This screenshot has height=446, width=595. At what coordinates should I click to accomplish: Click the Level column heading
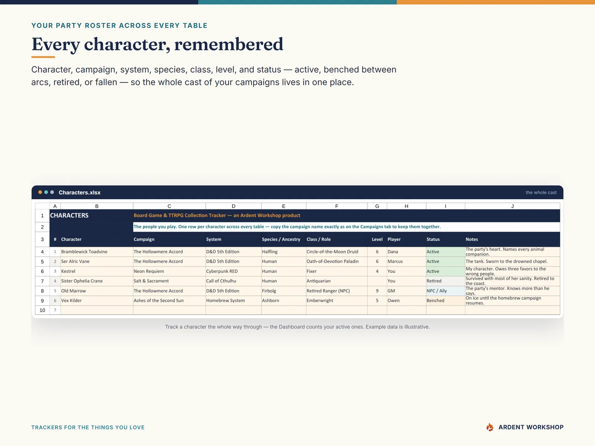[x=377, y=239]
